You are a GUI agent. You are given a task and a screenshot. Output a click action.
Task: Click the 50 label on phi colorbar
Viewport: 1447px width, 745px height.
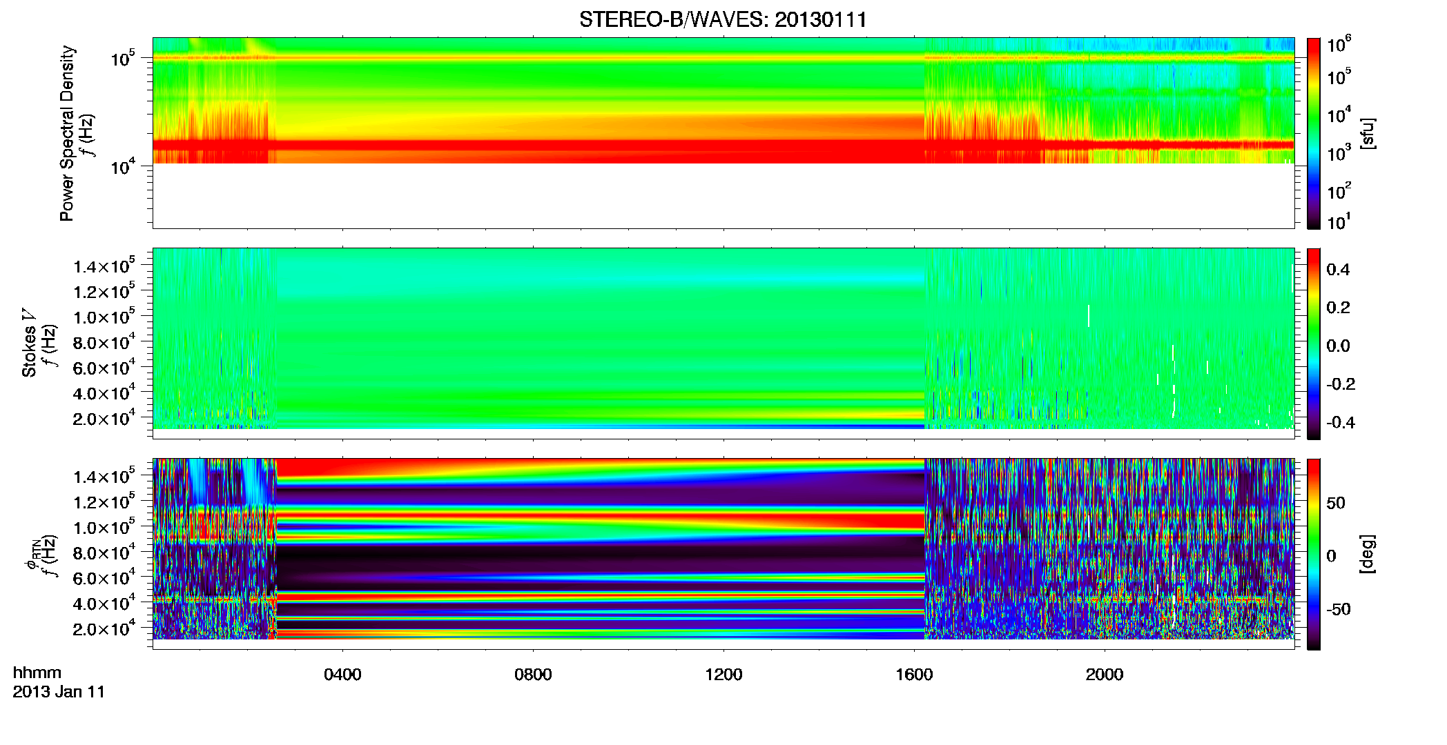pos(1336,503)
